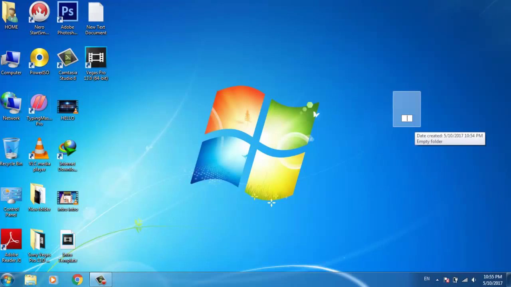The image size is (511, 287).
Task: Open the network signal tray icon
Action: pos(465,280)
